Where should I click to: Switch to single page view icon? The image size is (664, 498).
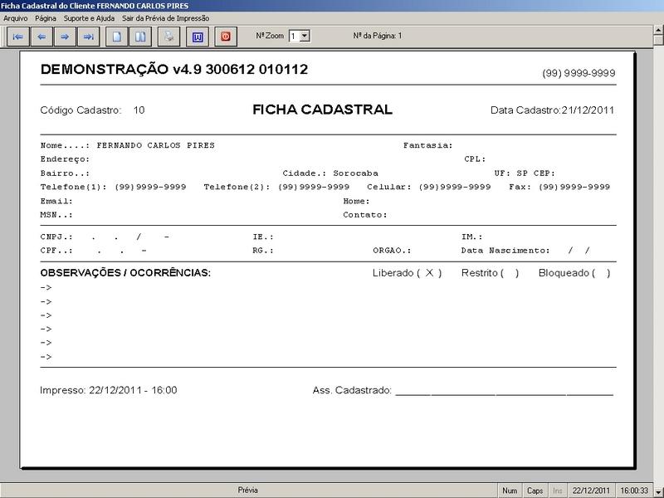tap(116, 35)
